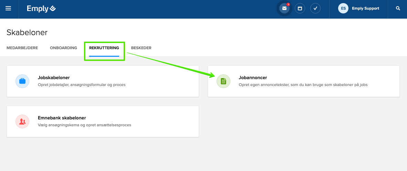Click the Emply logo
407x171 pixels.
[41, 9]
